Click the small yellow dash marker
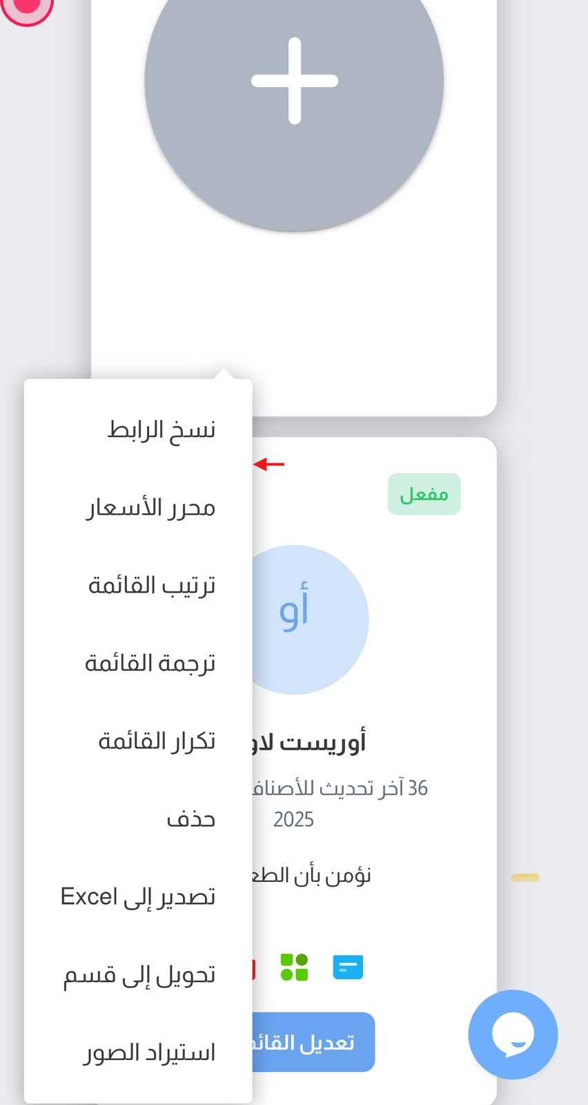Screen dimensions: 588x1105 tap(525, 878)
